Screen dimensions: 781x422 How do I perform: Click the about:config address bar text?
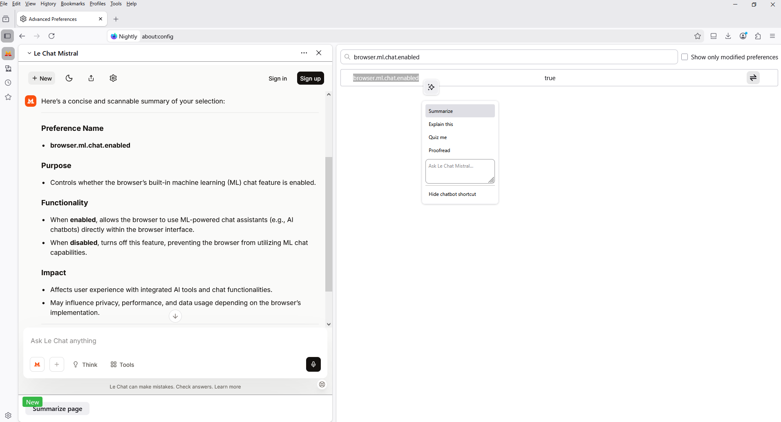(x=158, y=36)
